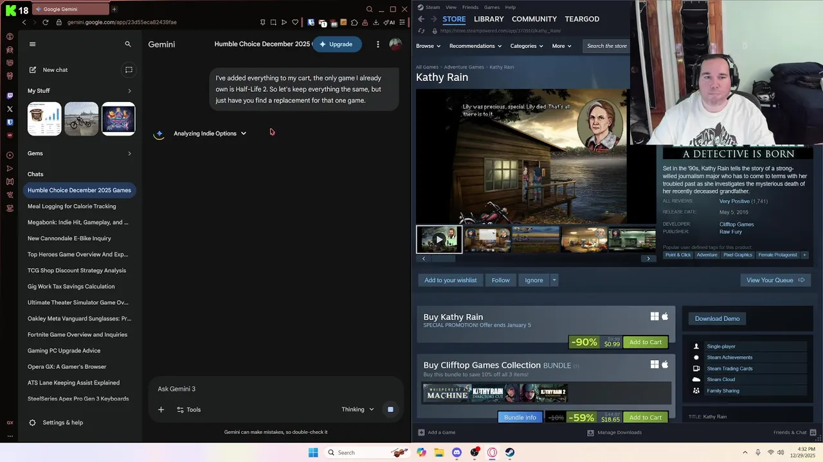Open the colorful game art thumbnail in My Stuff
Viewport: 823px width, 462px height.
118,119
